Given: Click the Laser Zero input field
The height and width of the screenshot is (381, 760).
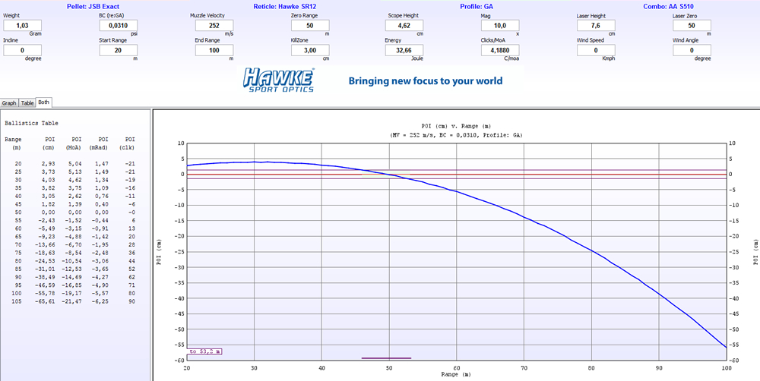Looking at the screenshot, I should [692, 26].
